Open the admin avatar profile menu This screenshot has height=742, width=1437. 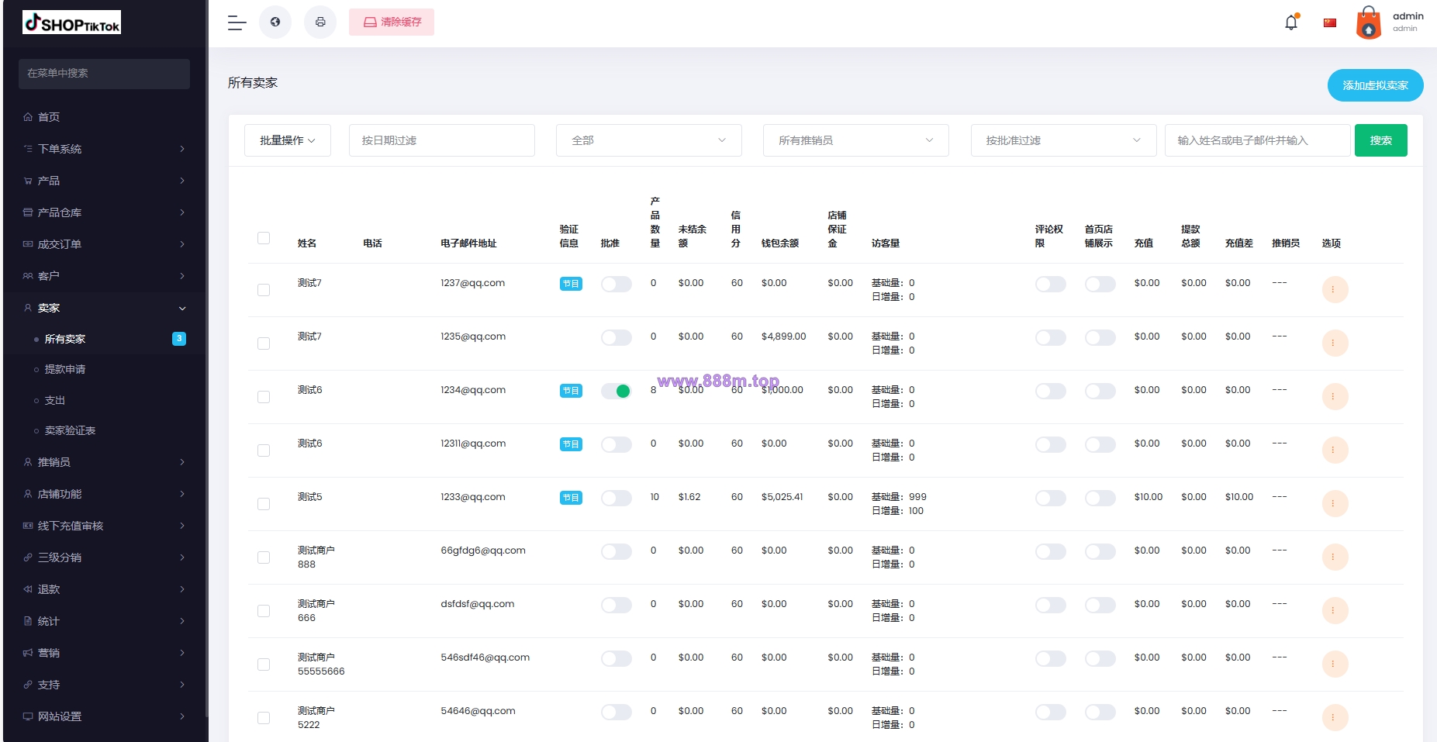1369,22
